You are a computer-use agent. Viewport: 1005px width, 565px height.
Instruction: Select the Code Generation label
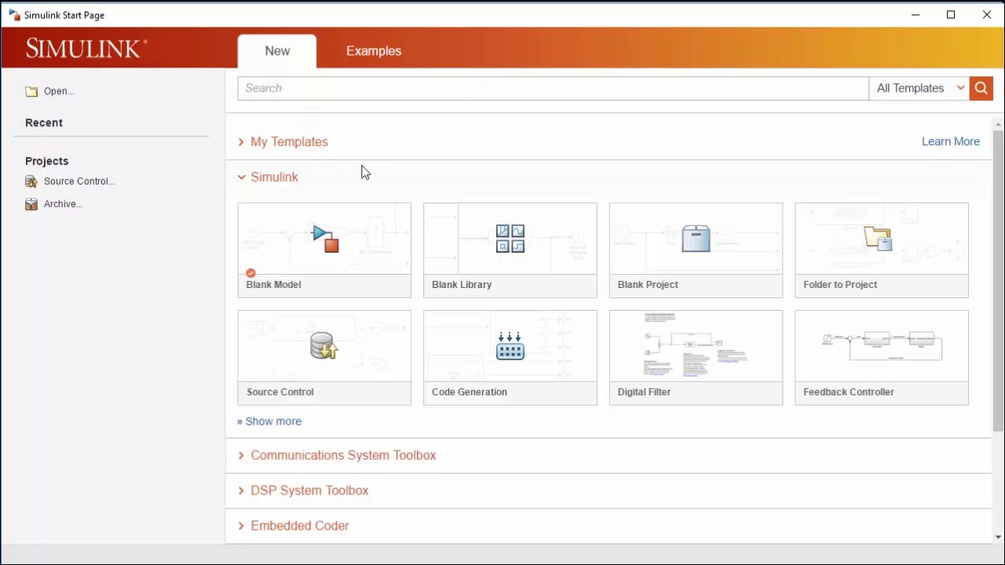470,392
